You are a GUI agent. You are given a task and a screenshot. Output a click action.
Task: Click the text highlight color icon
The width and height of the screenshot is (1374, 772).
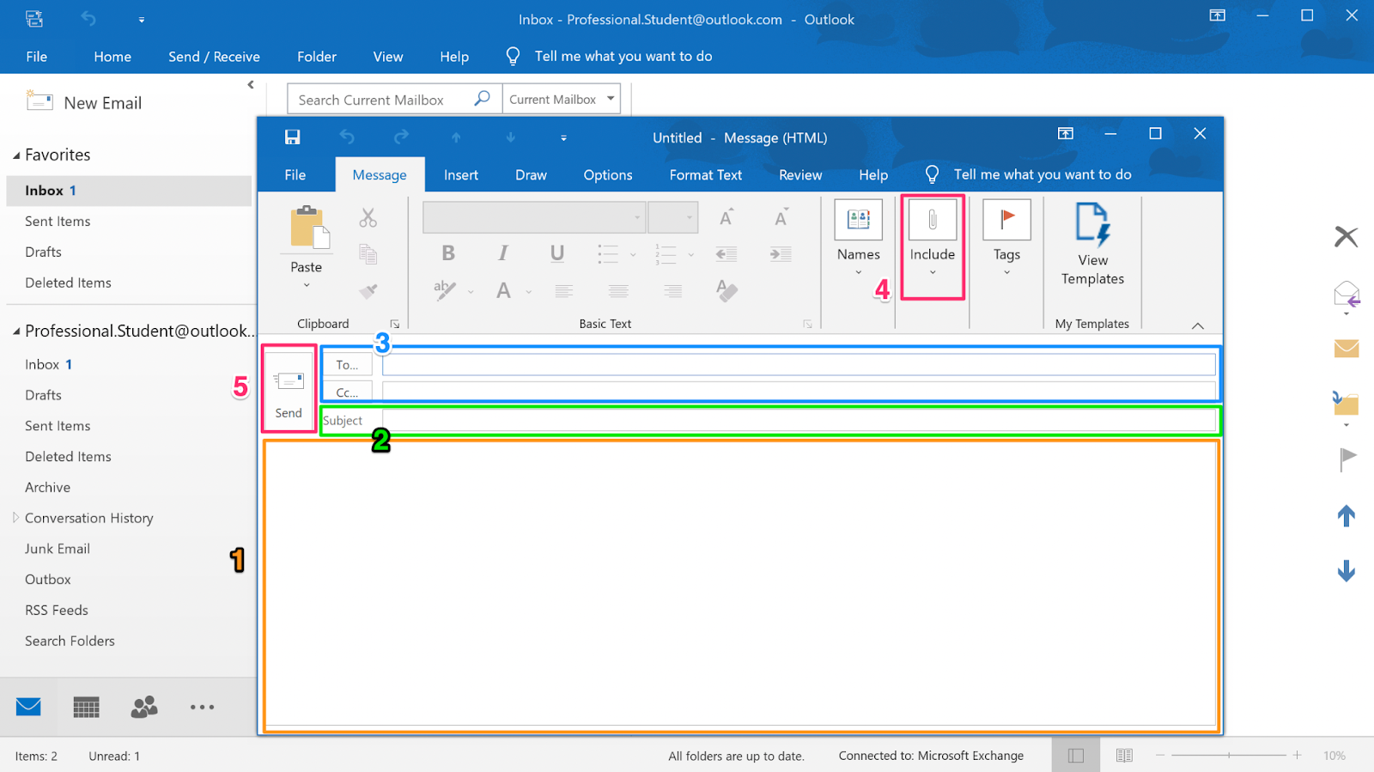pyautogui.click(x=445, y=291)
